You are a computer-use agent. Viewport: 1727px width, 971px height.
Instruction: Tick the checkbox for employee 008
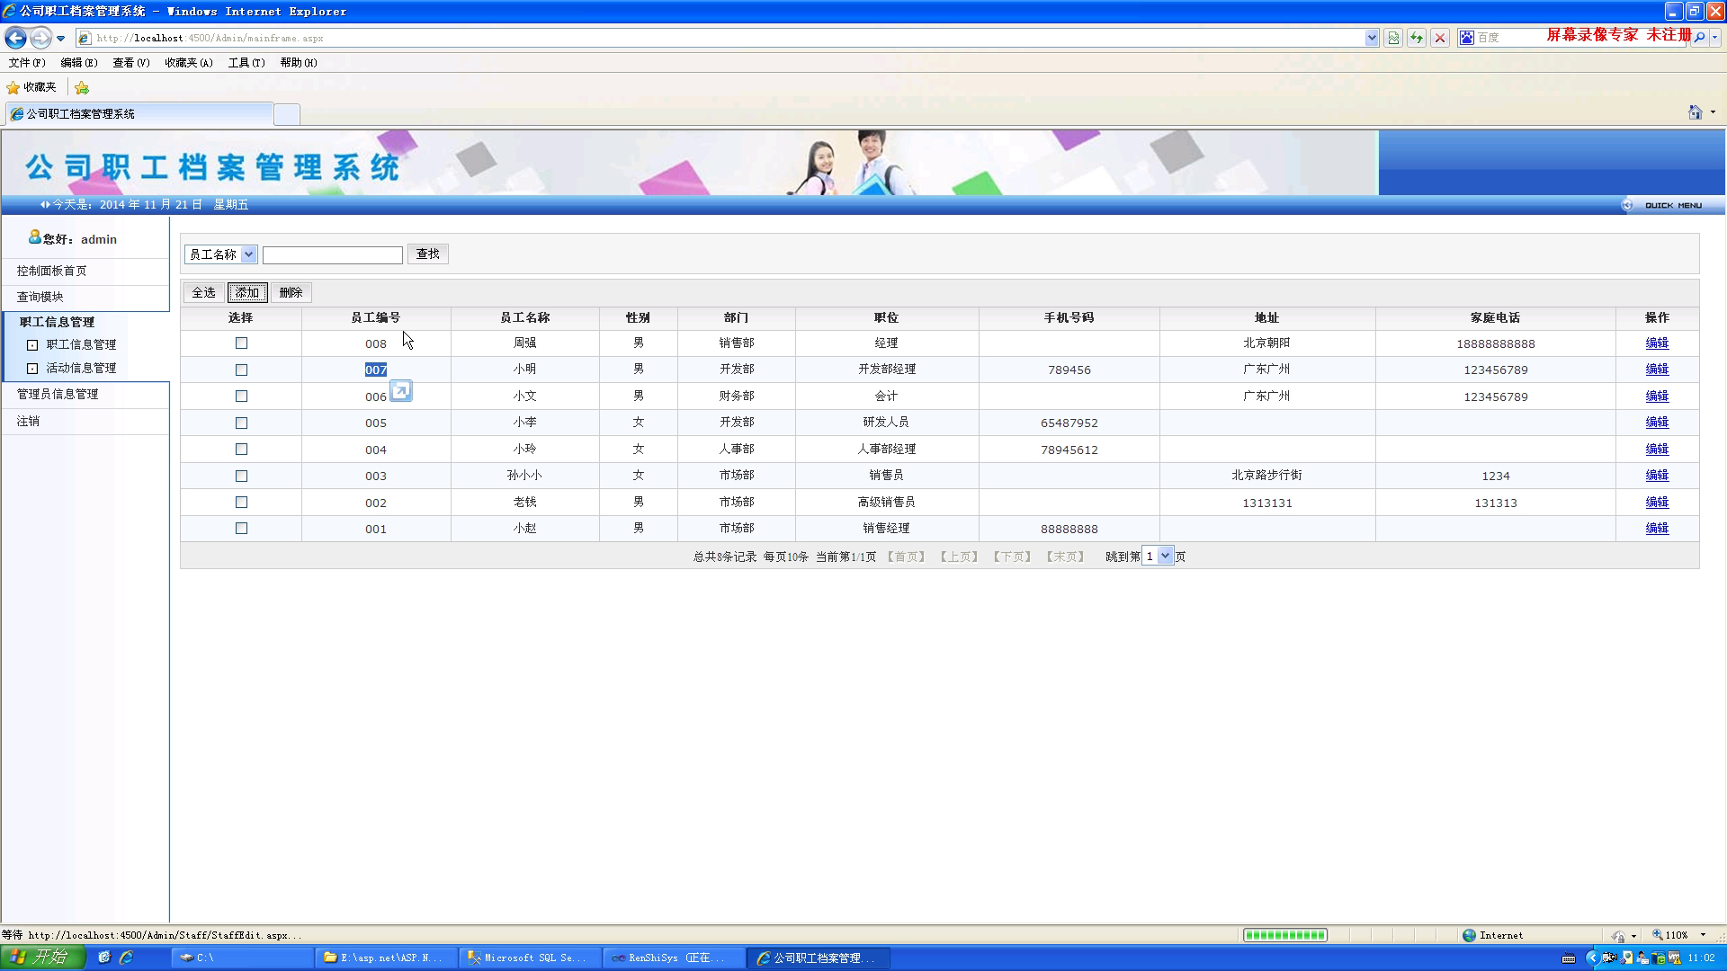tap(241, 343)
